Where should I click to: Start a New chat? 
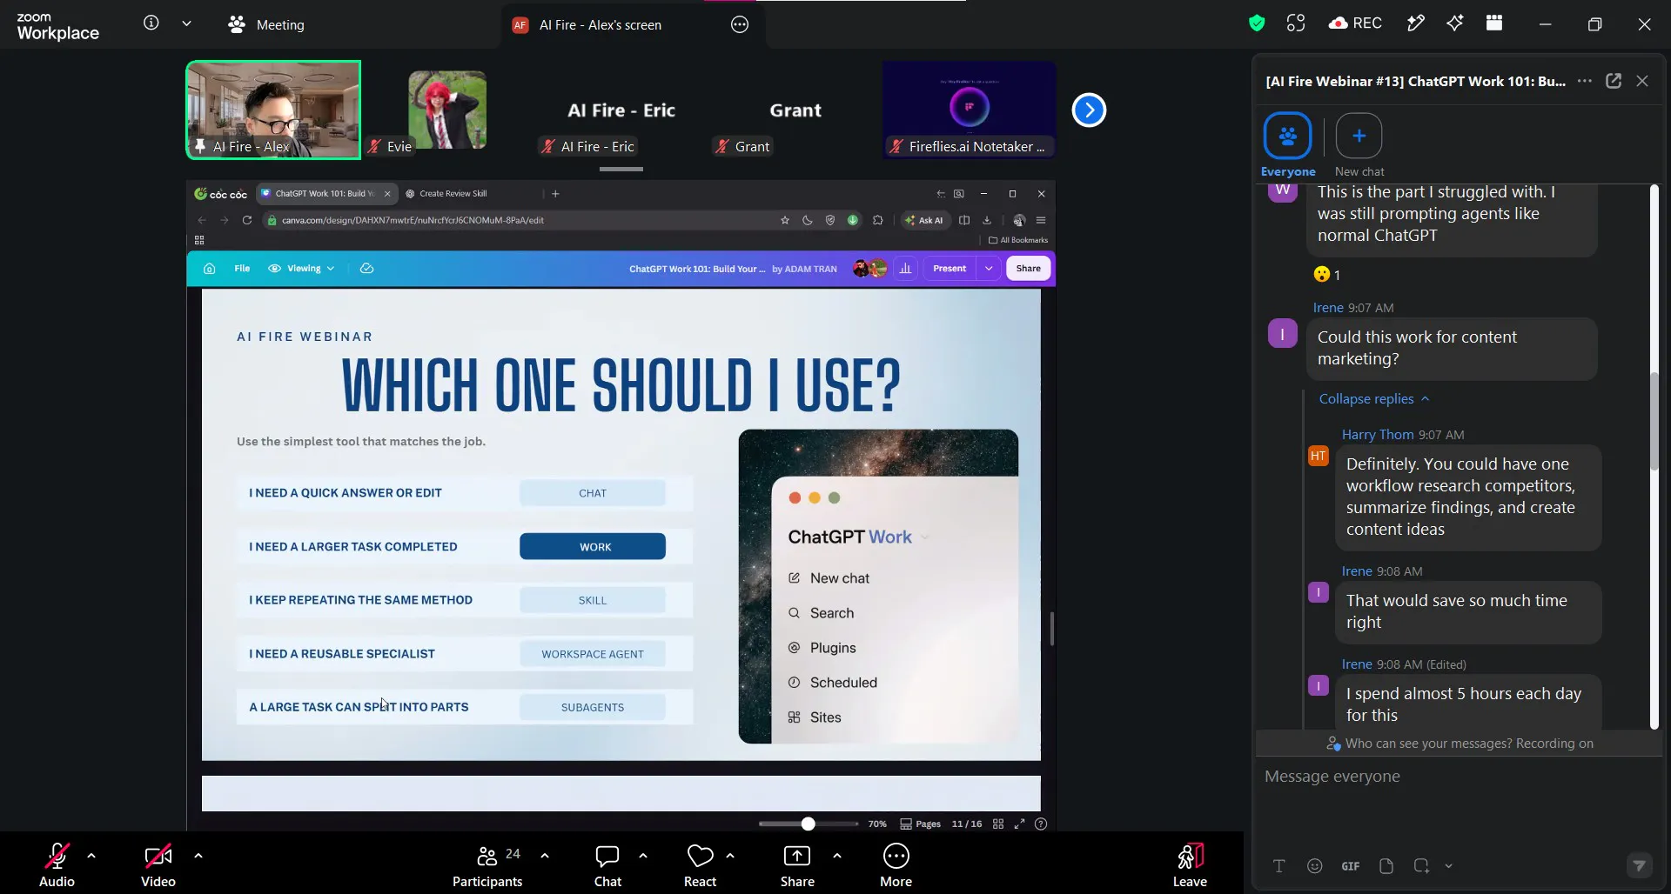pyautogui.click(x=1359, y=144)
